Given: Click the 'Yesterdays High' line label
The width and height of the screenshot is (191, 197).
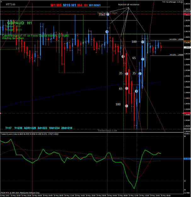Looking at the screenshot, I should click(x=107, y=13).
